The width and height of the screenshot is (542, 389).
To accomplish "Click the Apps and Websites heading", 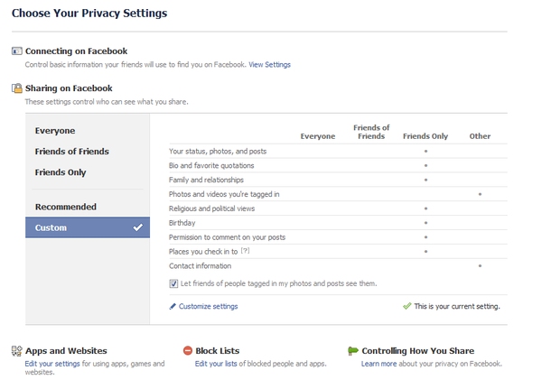I will [x=66, y=351].
